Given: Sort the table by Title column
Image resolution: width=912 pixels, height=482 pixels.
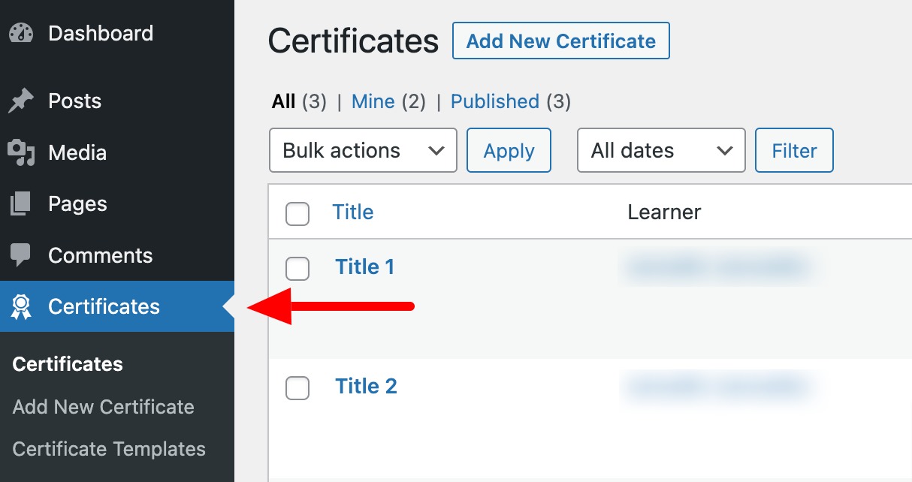Looking at the screenshot, I should [x=353, y=212].
